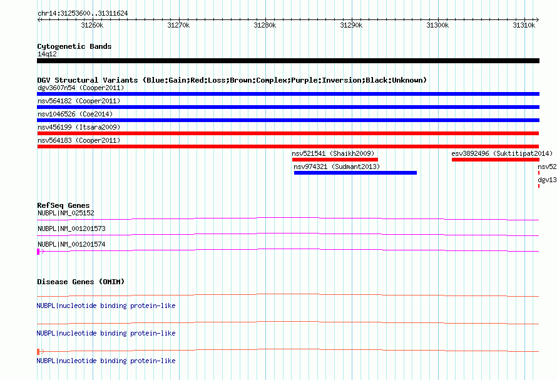Click the 31280k ruler position label
This screenshot has width=557, height=380.
coord(265,25)
